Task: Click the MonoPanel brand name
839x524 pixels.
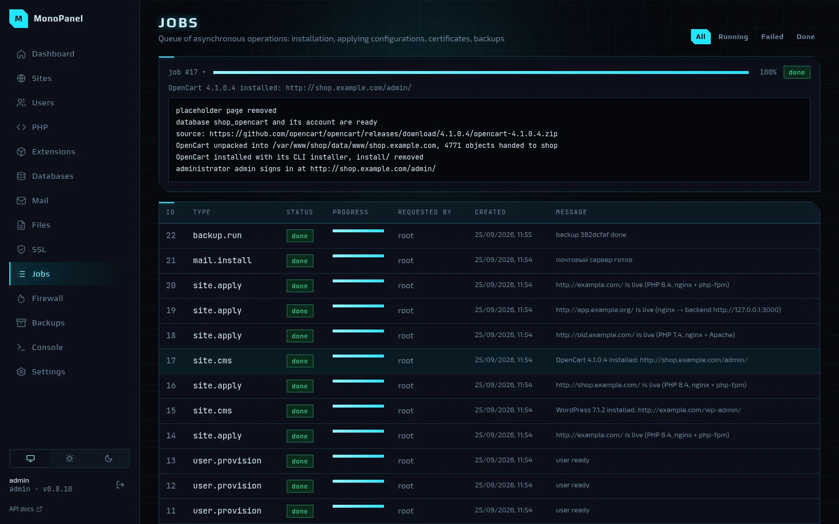Action: [x=58, y=19]
